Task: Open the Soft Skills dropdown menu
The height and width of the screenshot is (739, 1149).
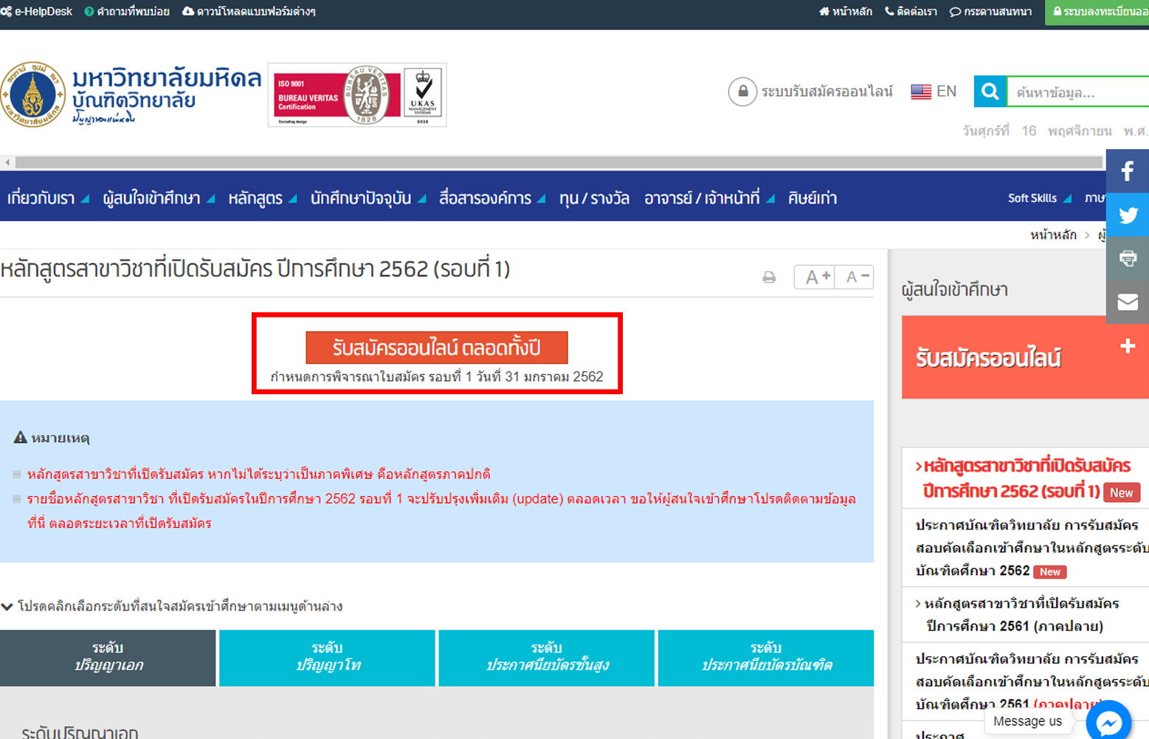Action: pyautogui.click(x=1039, y=198)
